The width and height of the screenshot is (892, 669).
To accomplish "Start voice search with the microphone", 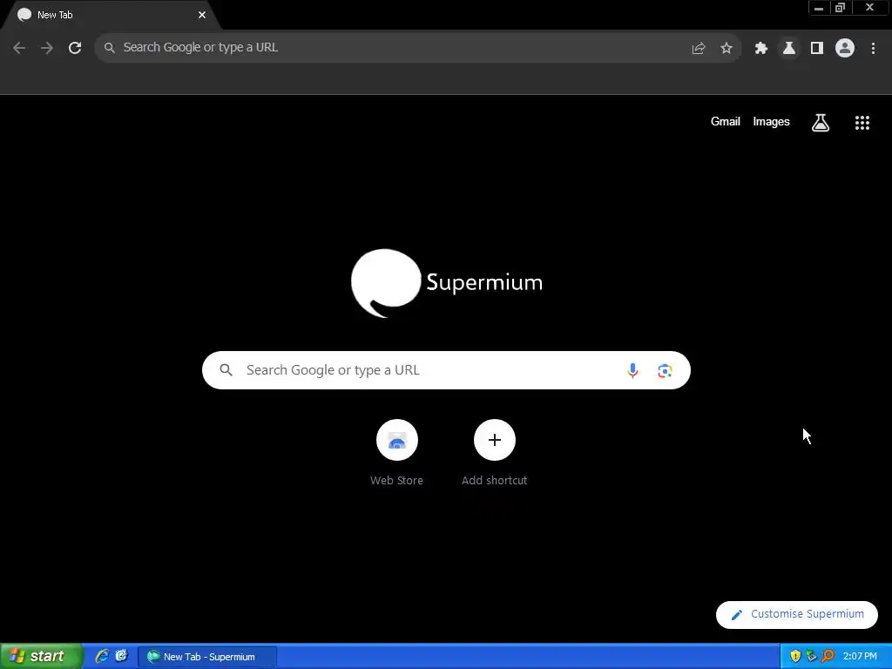I will 632,371.
